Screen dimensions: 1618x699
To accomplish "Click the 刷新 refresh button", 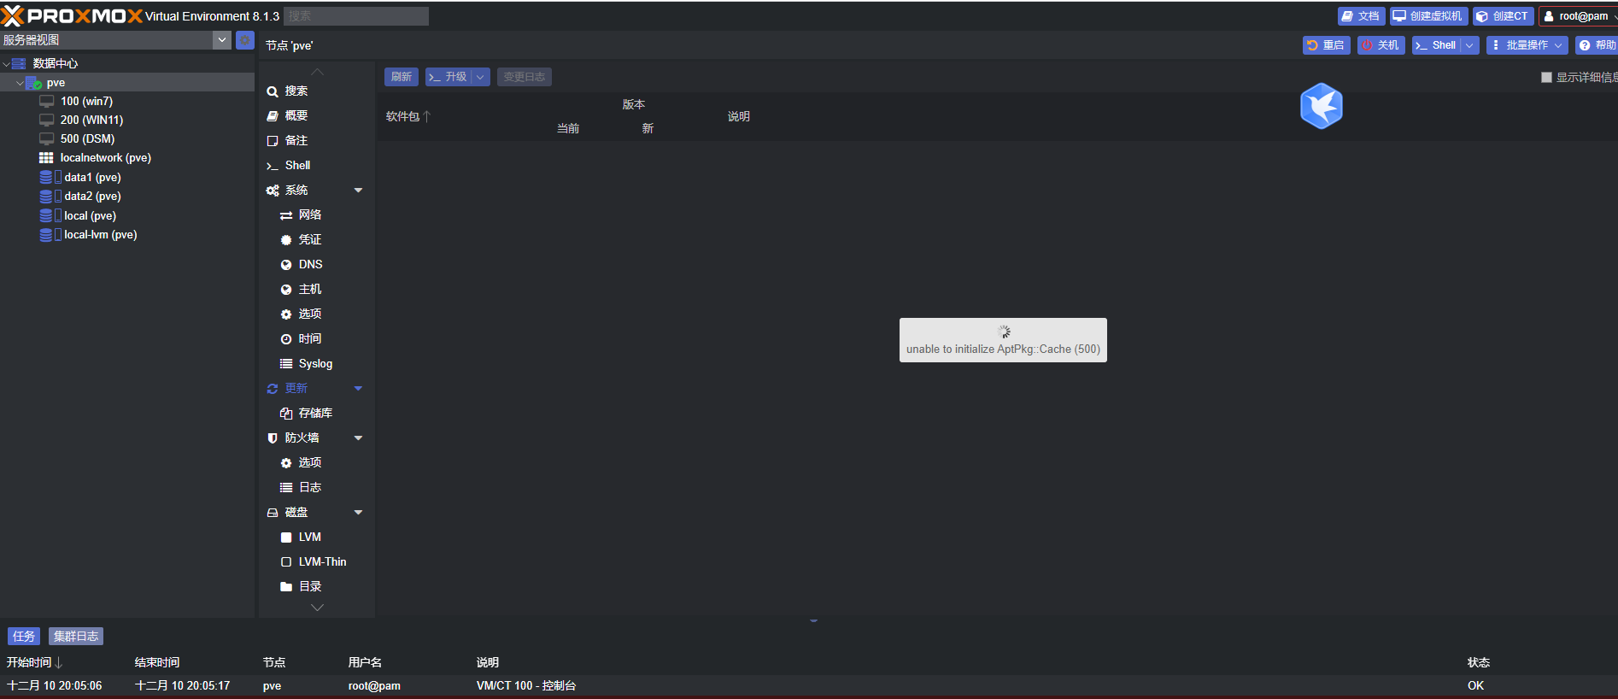I will tap(401, 77).
